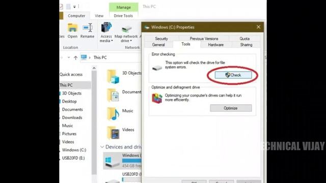
Task: Switch to the Hardware tab
Action: [216, 45]
